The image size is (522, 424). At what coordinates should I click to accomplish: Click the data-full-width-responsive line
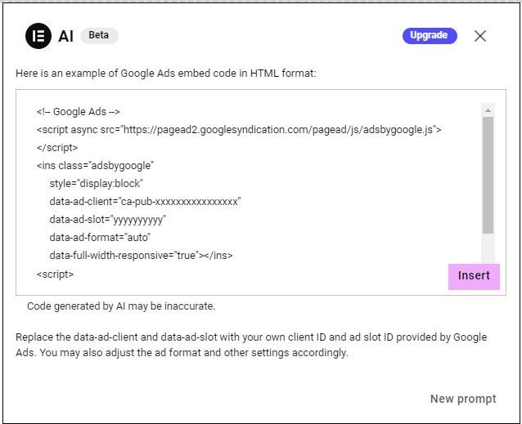point(141,255)
